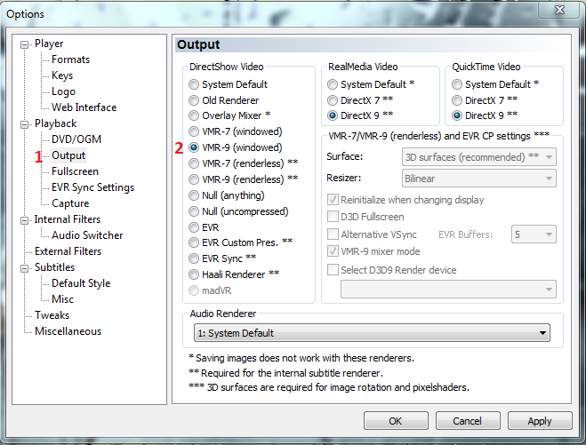The width and height of the screenshot is (586, 445).
Task: Open the Audio Renderer dropdown
Action: pos(372,332)
